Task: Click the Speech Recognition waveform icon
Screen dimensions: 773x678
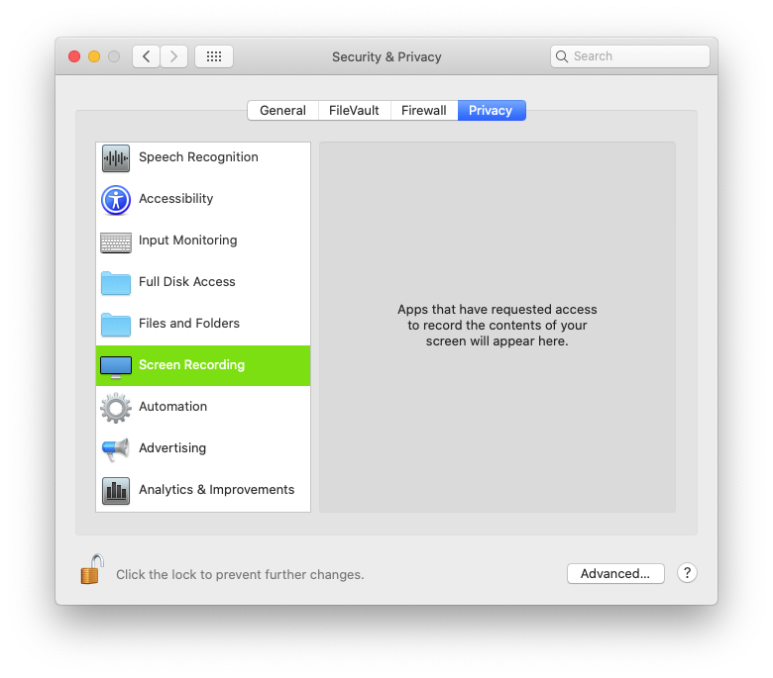Action: [x=116, y=158]
